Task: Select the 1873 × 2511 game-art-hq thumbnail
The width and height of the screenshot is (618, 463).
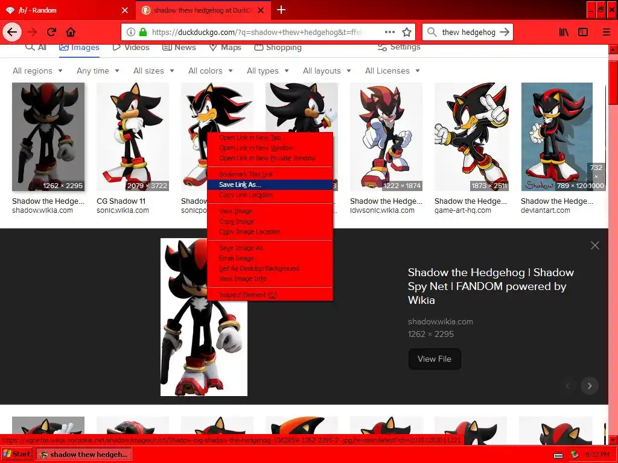Action: click(471, 137)
